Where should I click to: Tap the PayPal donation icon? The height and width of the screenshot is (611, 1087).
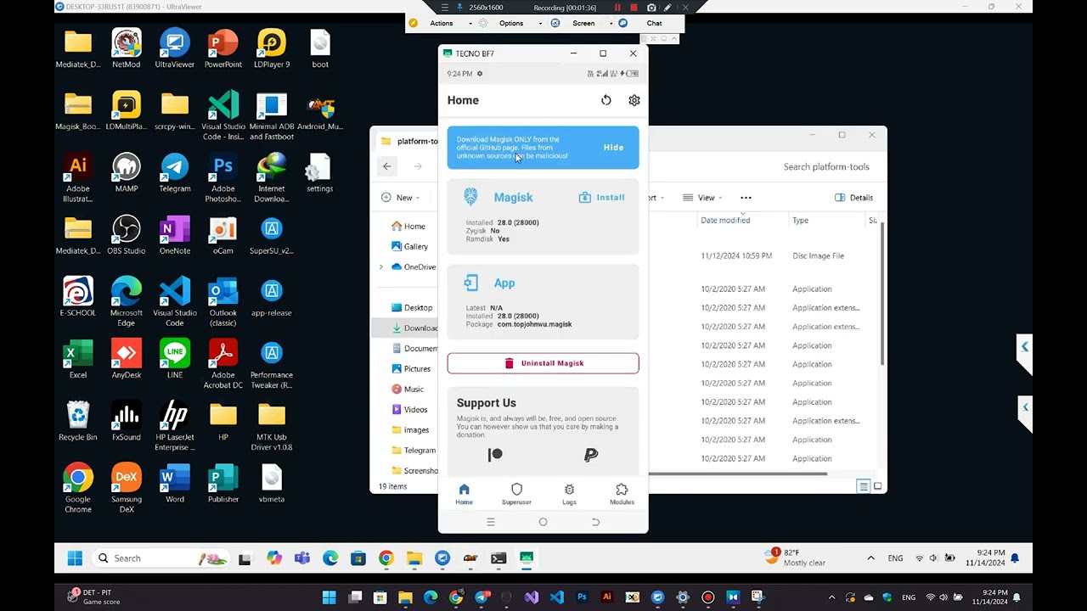[591, 455]
